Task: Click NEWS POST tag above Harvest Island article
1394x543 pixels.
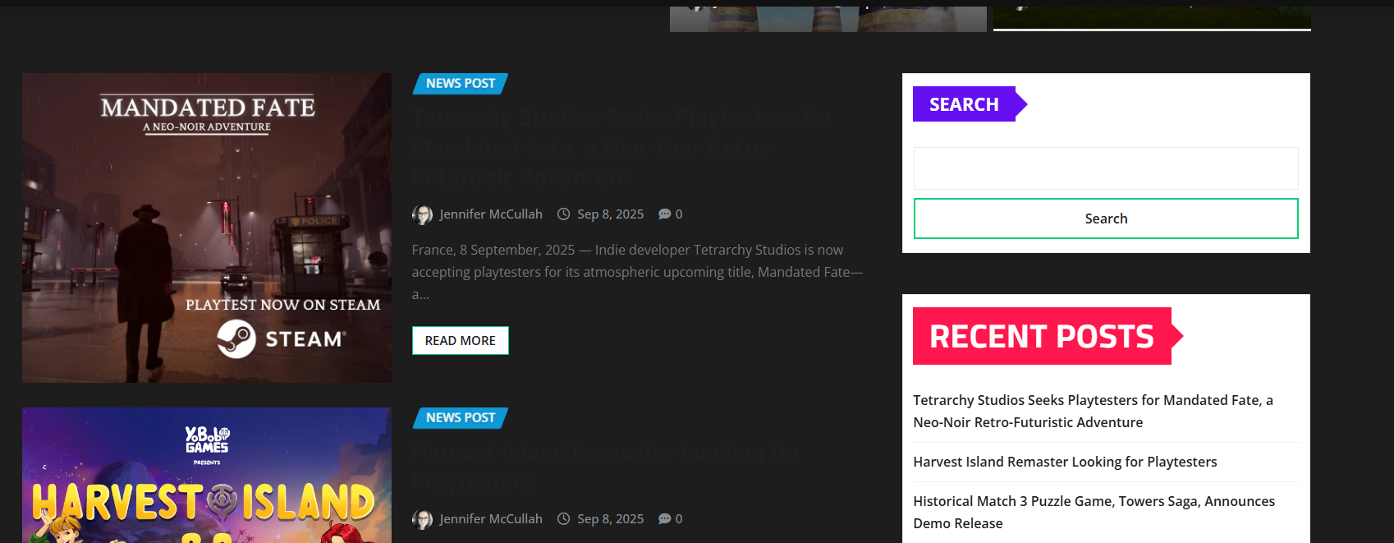Action: 461,418
